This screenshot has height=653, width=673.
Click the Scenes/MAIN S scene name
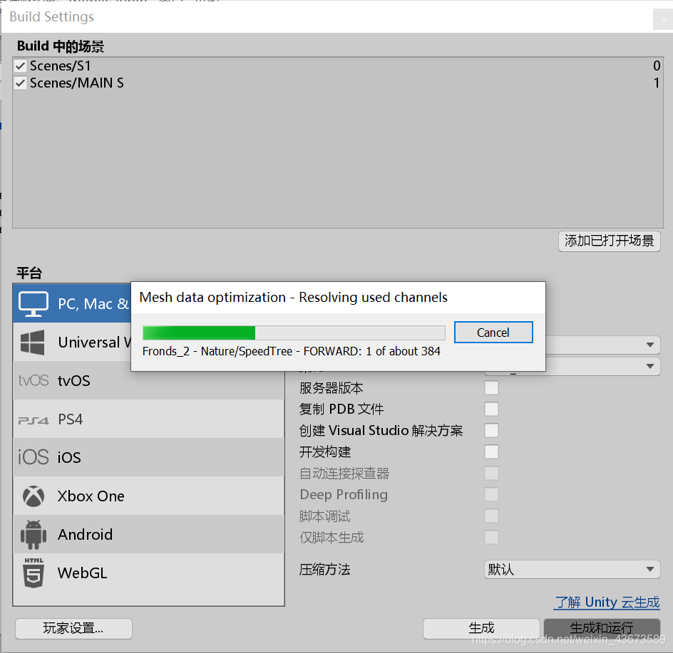76,83
